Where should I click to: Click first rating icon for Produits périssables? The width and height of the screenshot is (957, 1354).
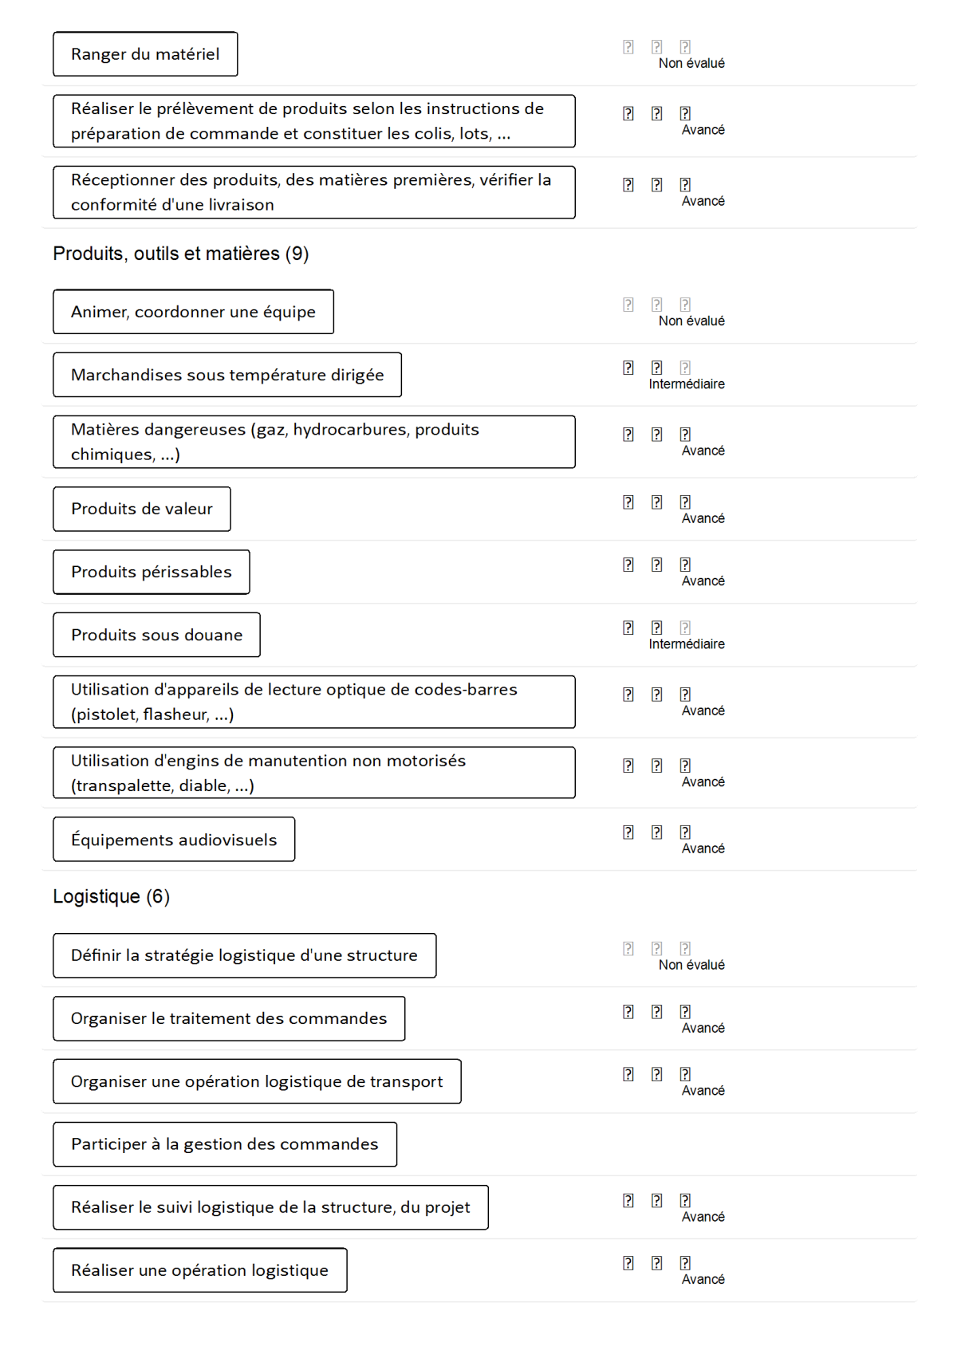click(628, 565)
